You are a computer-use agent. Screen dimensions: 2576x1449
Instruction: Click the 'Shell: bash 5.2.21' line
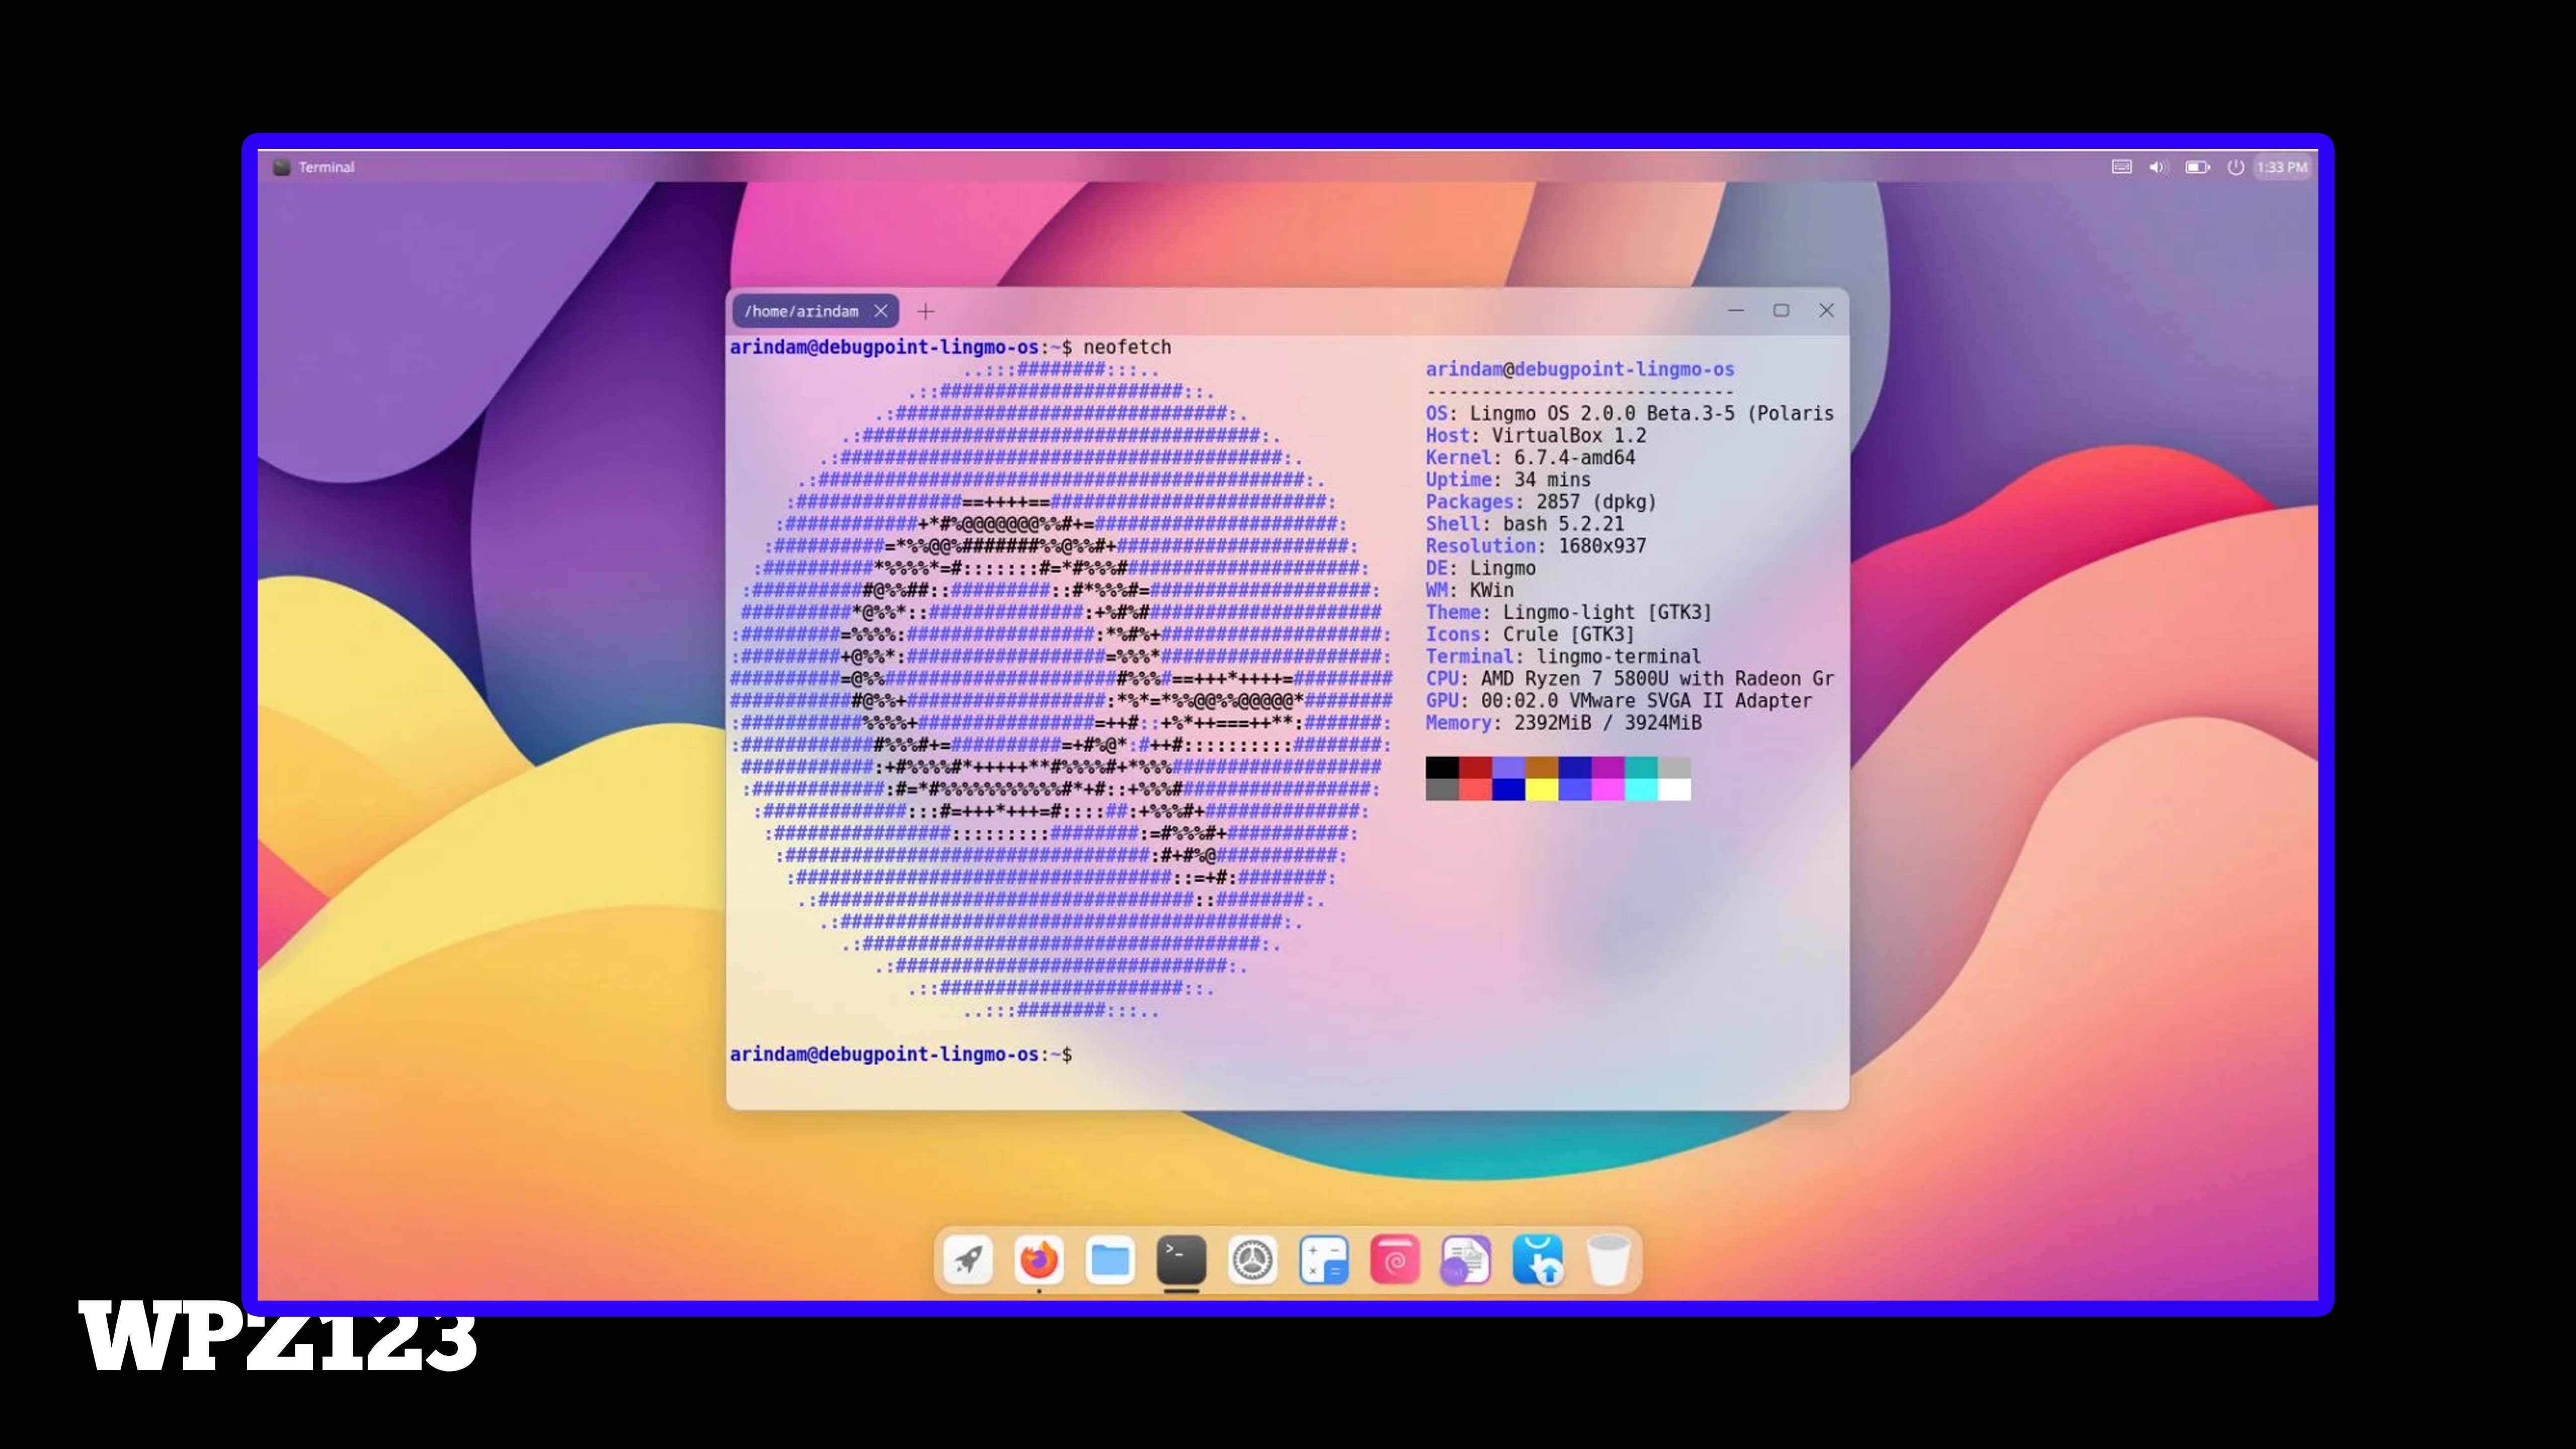pos(1524,523)
